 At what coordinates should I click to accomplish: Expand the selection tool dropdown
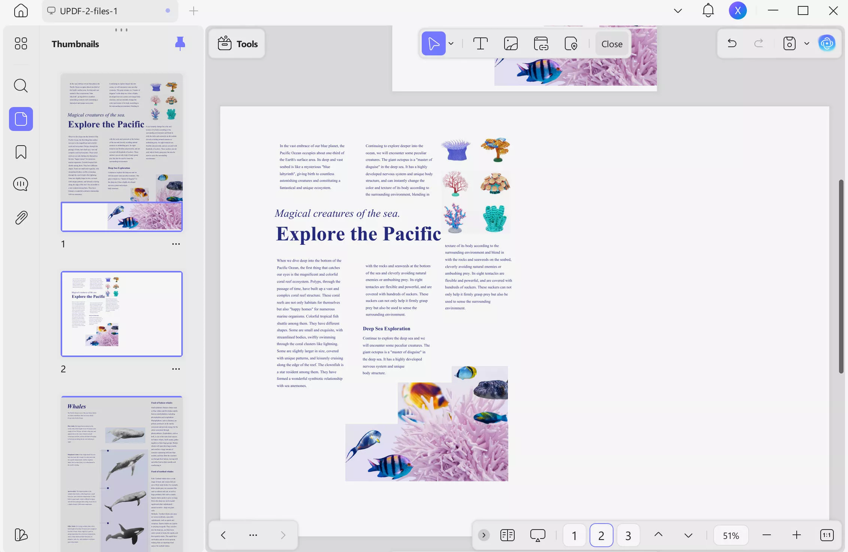[451, 43]
